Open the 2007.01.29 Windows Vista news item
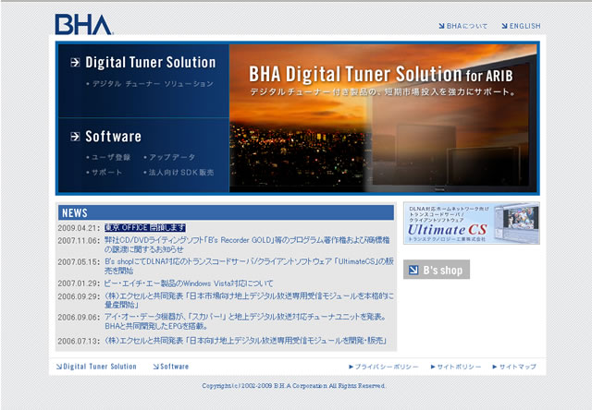 pyautogui.click(x=189, y=283)
